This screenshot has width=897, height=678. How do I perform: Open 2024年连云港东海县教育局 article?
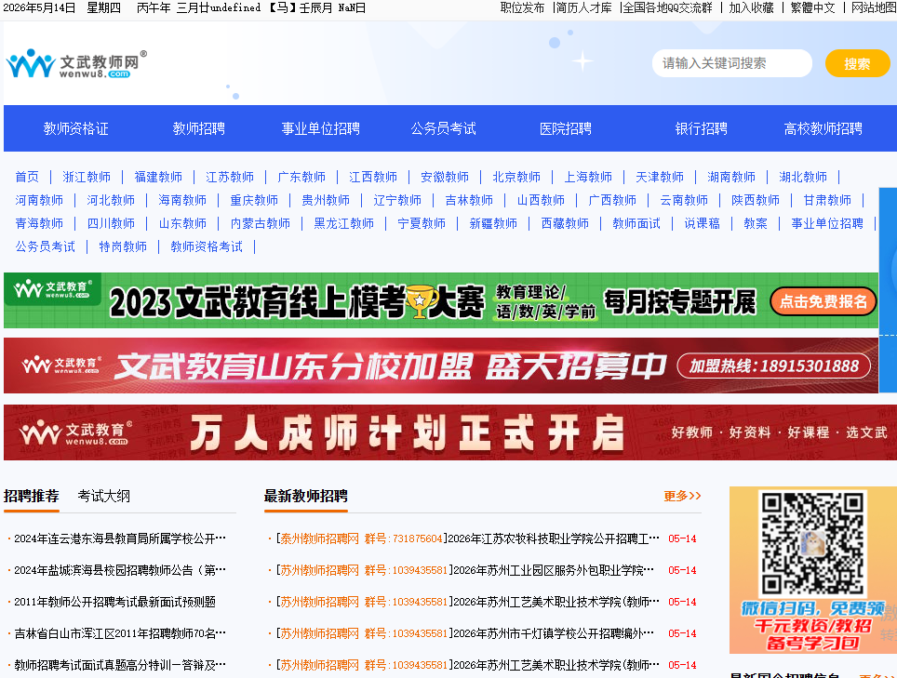[120, 538]
